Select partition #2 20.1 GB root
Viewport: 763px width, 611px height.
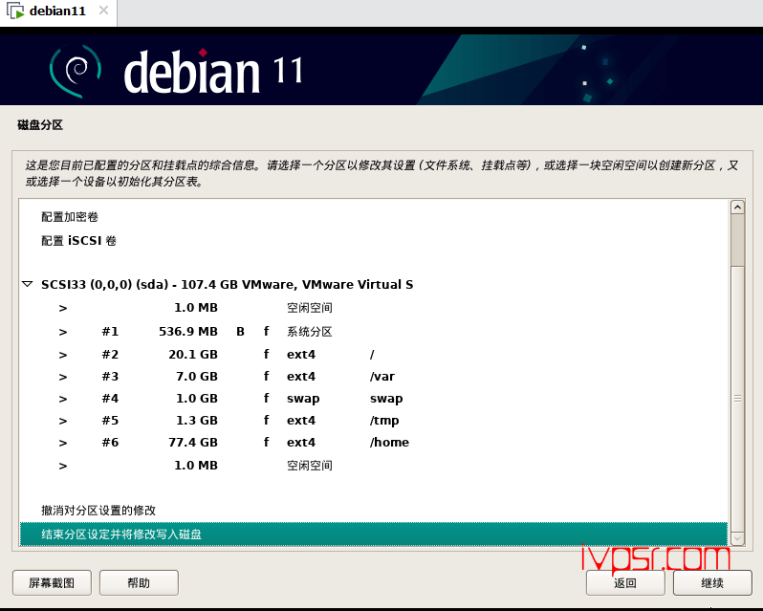tap(374, 355)
